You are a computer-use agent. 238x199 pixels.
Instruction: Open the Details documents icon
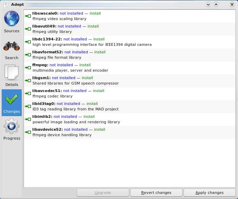[x=12, y=73]
